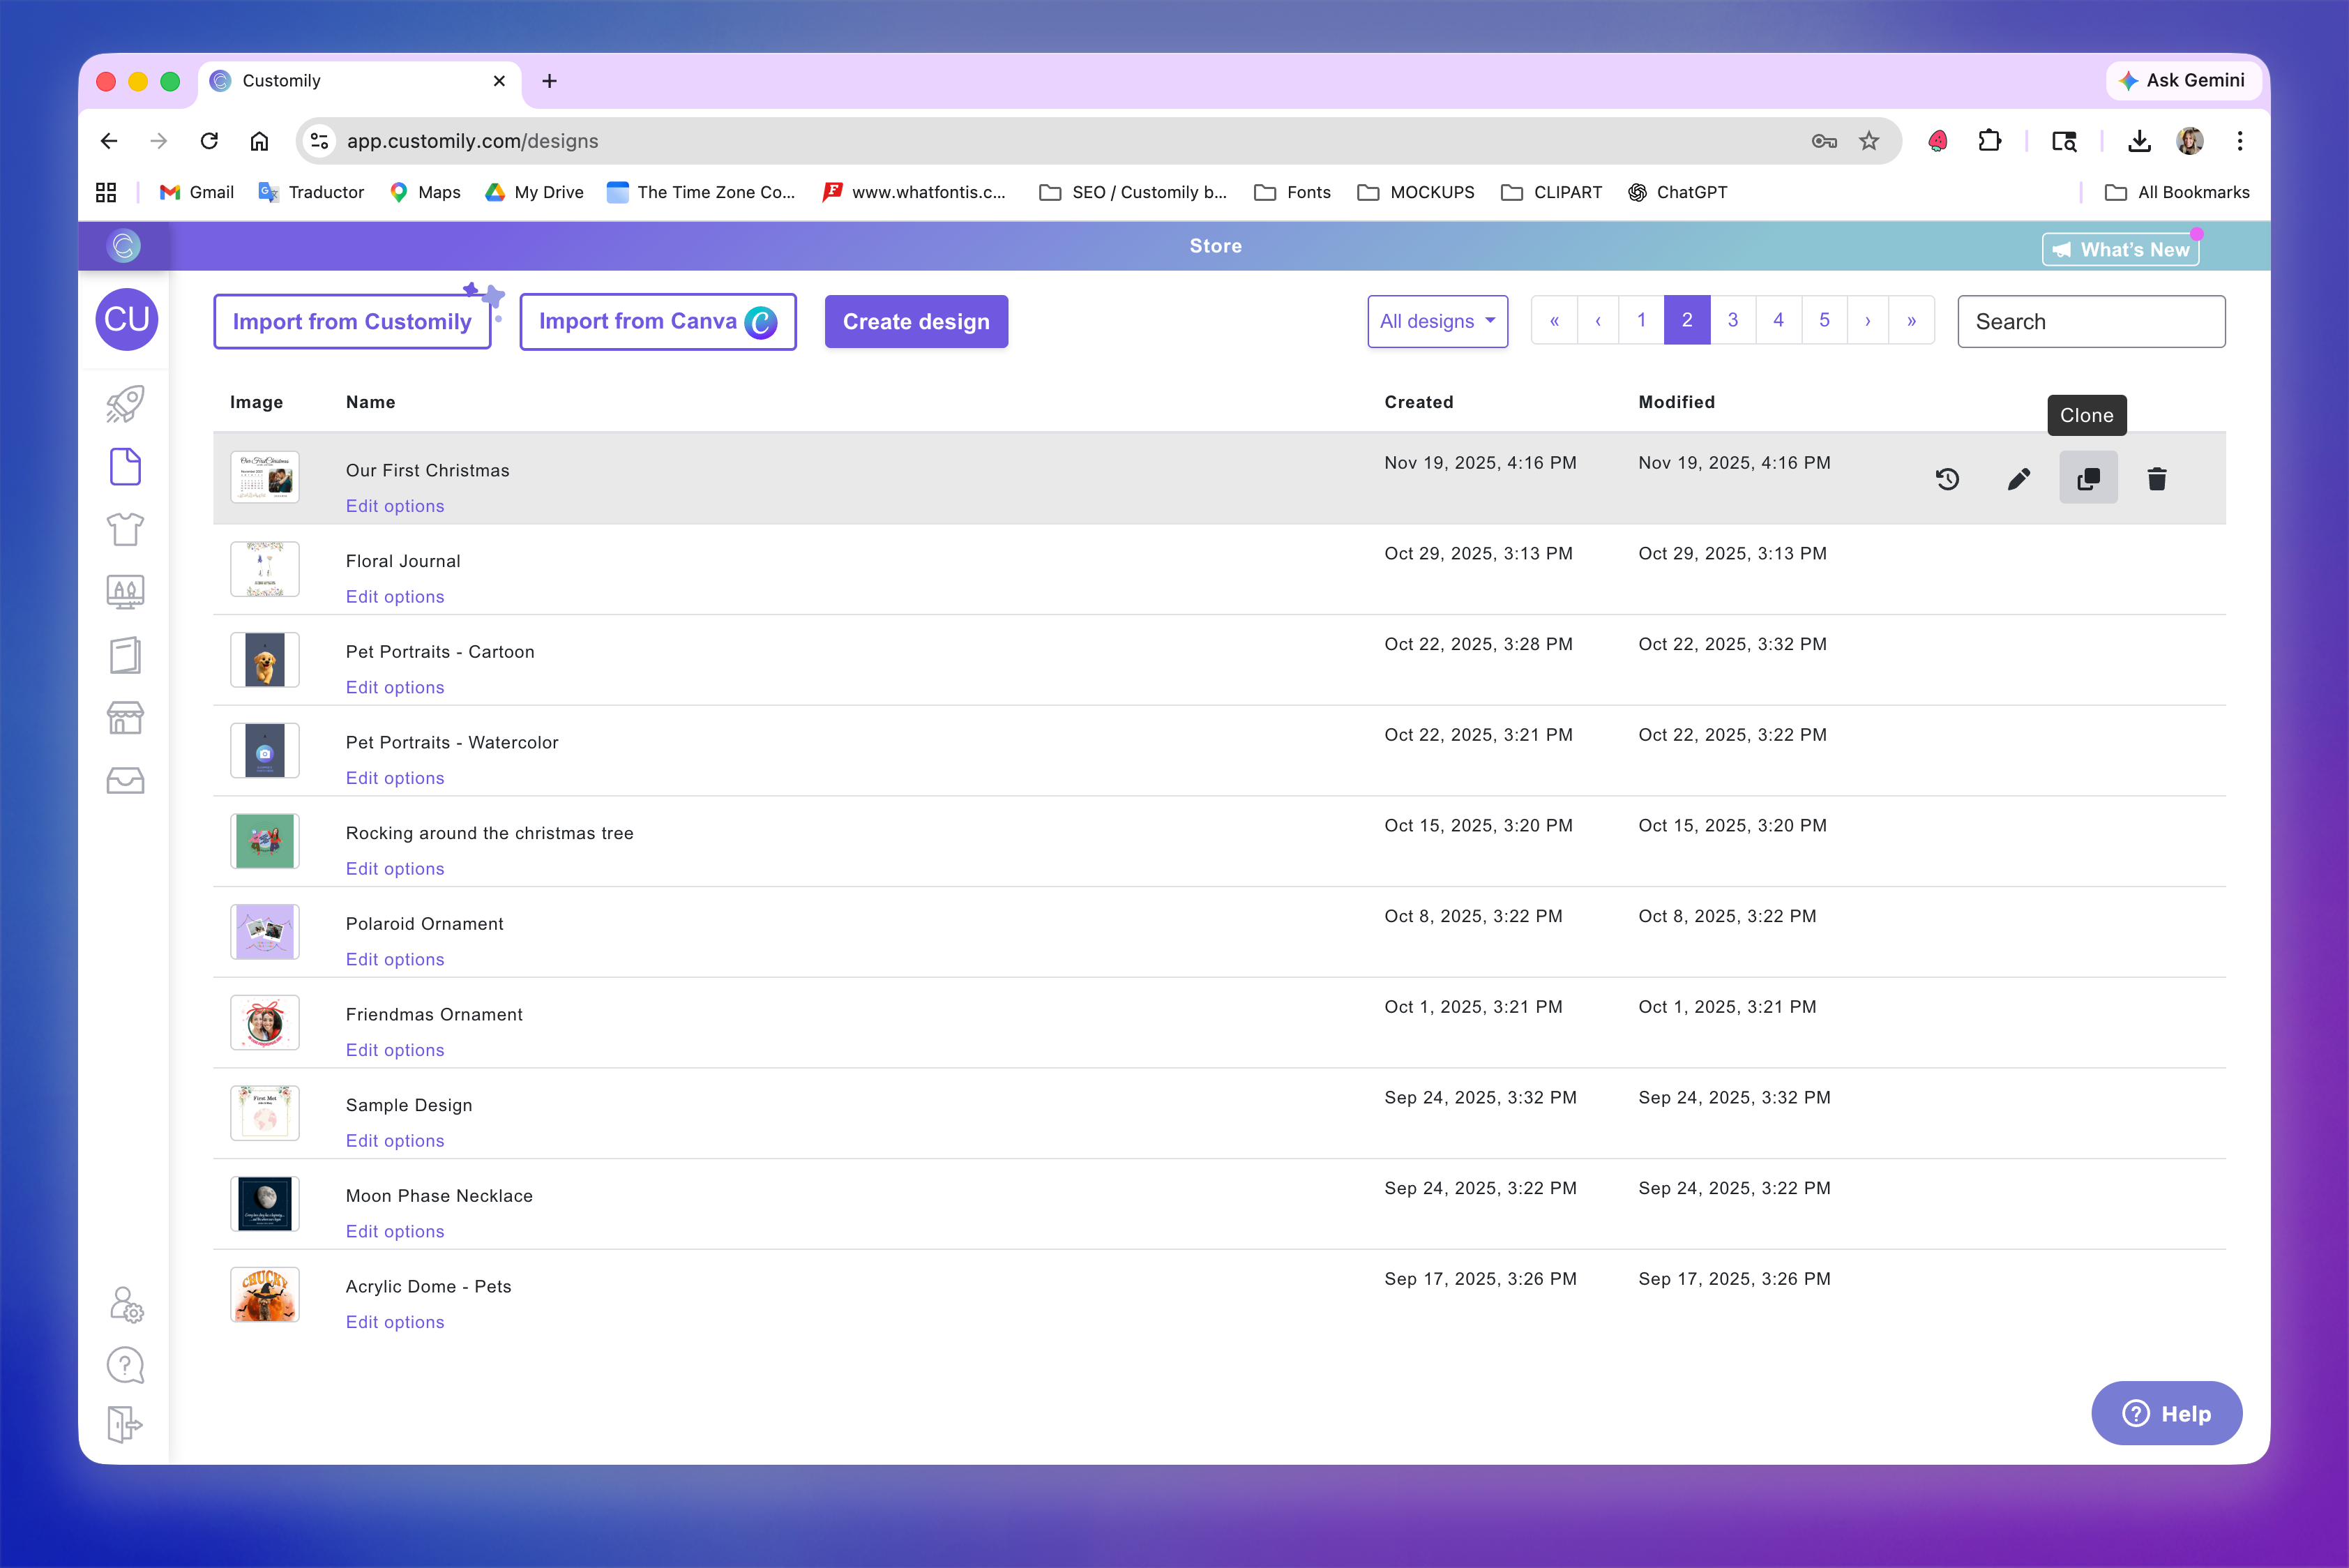Viewport: 2349px width, 1568px height.
Task: Open the Moon Phase Necklace thumbnail
Action: [x=265, y=1203]
